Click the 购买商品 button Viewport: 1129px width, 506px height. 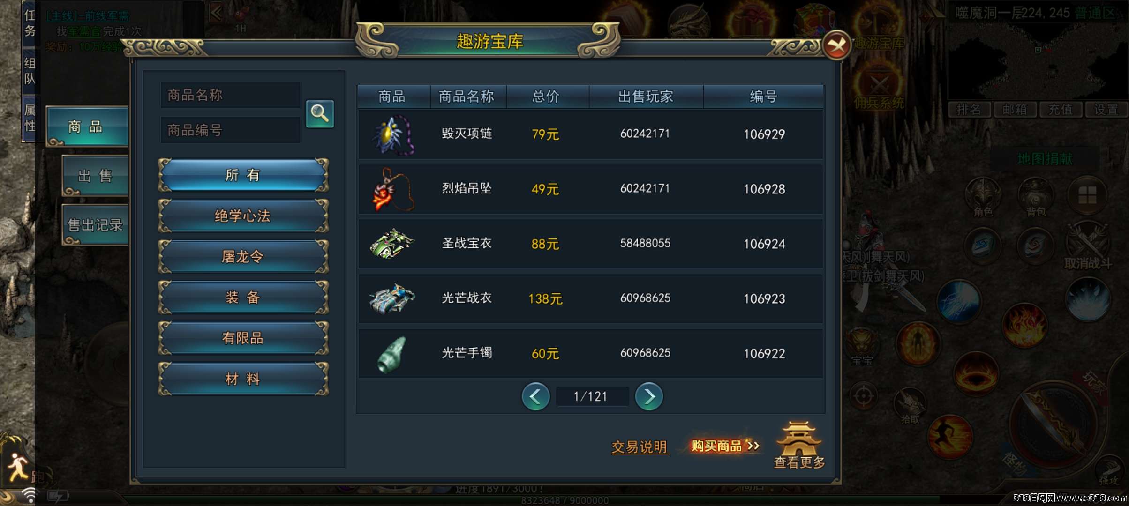click(x=724, y=446)
